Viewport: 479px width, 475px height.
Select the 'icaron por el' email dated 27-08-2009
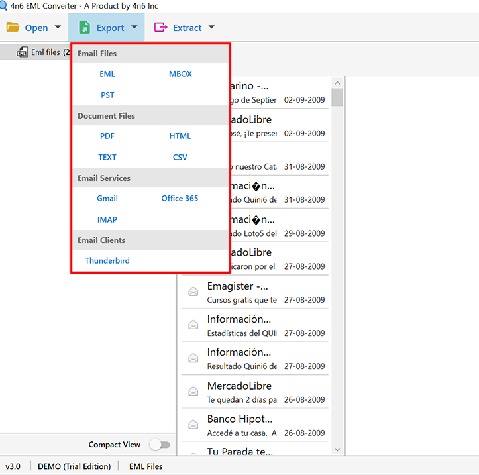tap(280, 259)
